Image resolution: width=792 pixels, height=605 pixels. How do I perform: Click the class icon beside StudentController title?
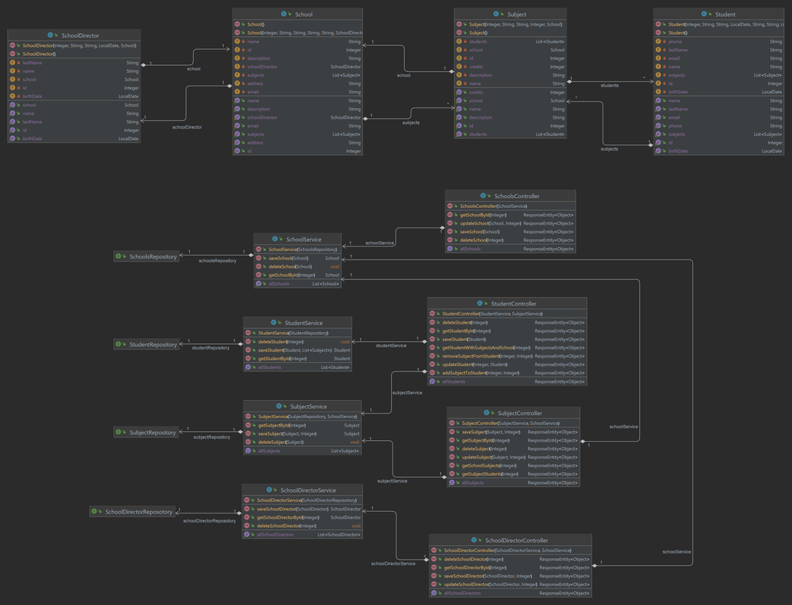(480, 303)
